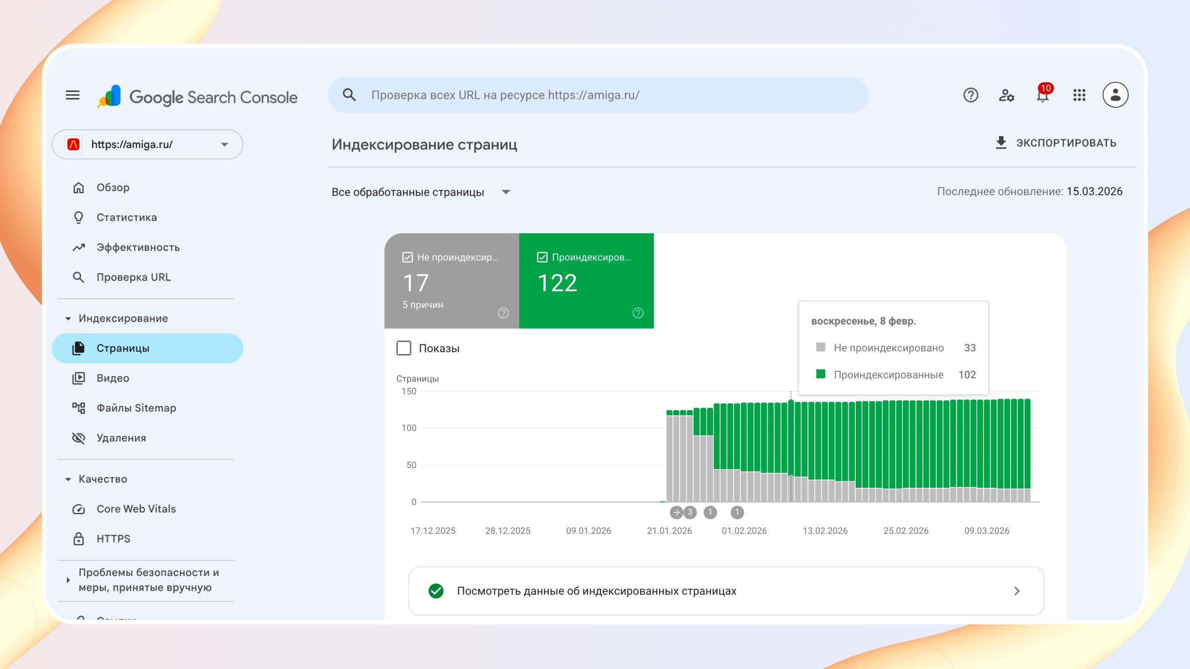This screenshot has height=669, width=1190.
Task: Toggle the Не проиндексировано card checkbox
Action: (x=408, y=257)
